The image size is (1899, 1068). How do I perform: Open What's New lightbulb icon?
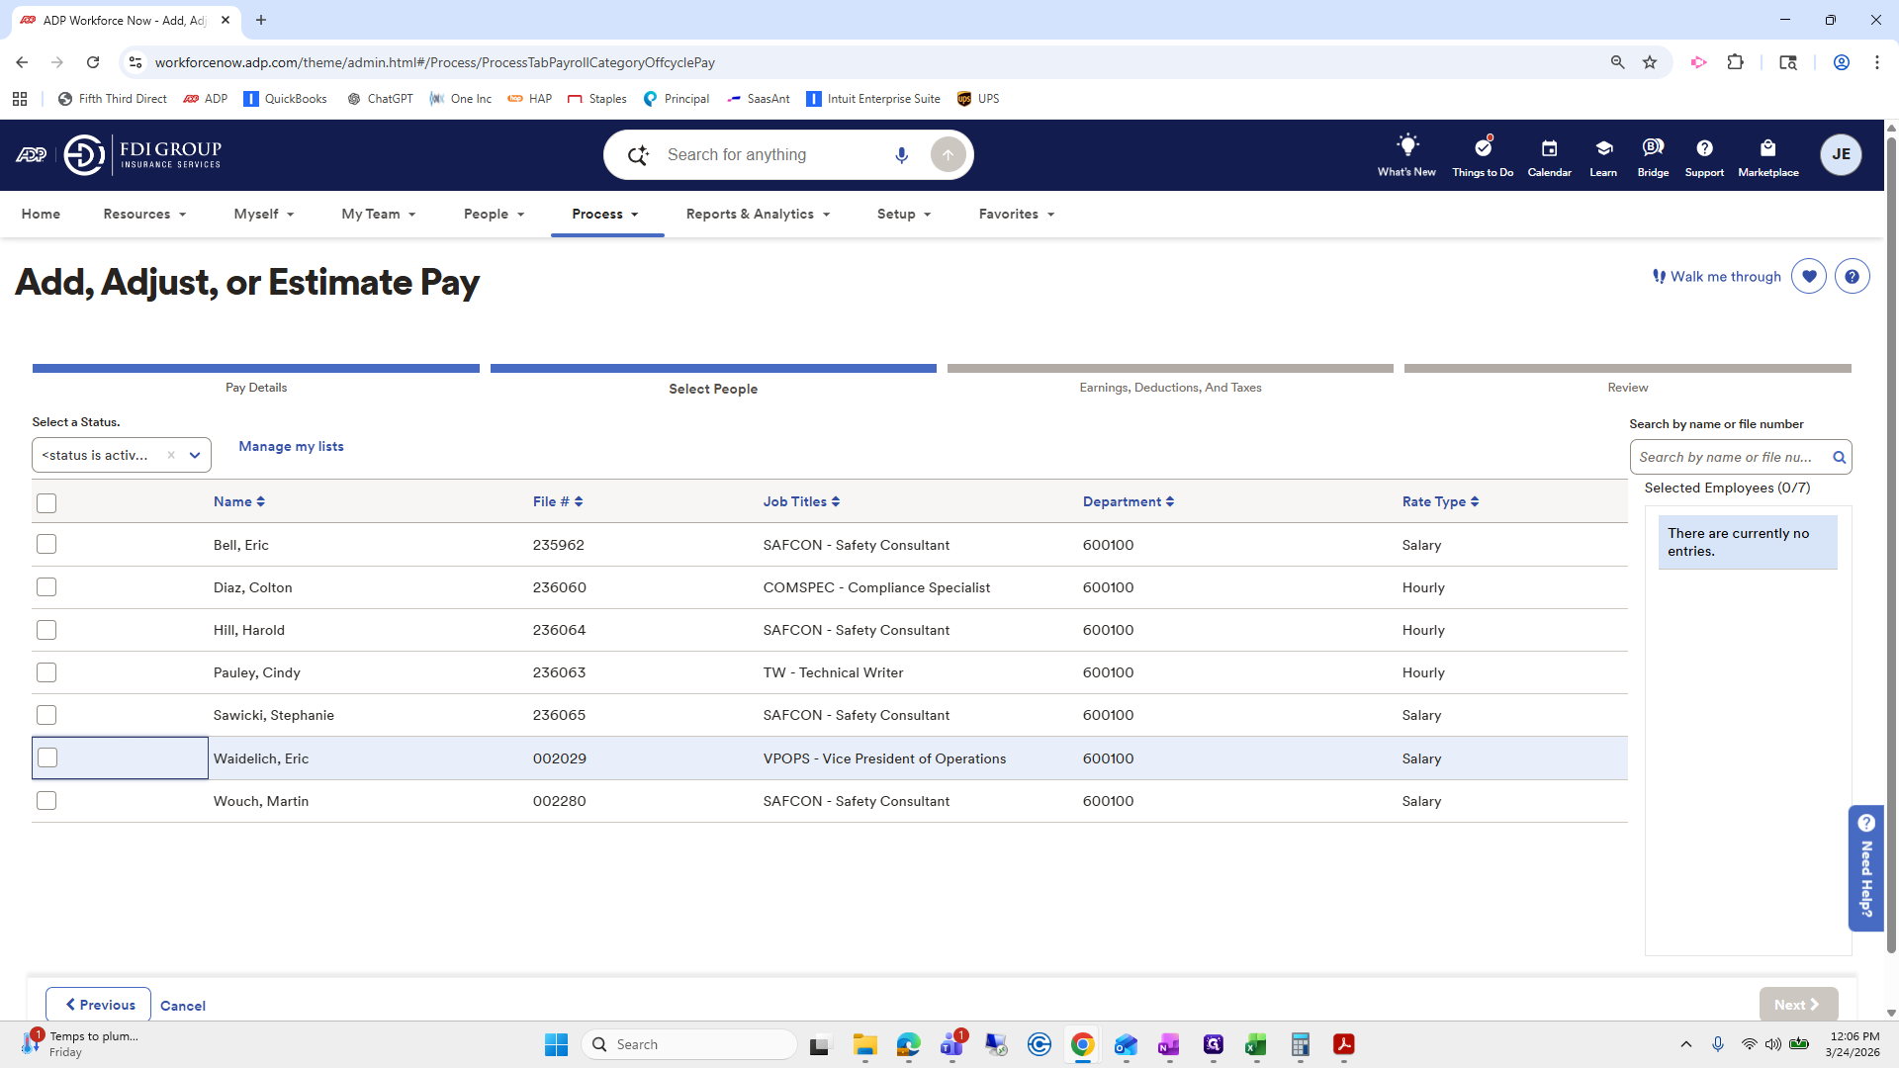click(1406, 146)
